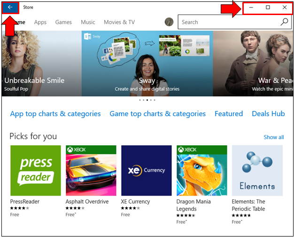The height and width of the screenshot is (237, 294).
Task: Click inside the Search text box
Action: 228,22
